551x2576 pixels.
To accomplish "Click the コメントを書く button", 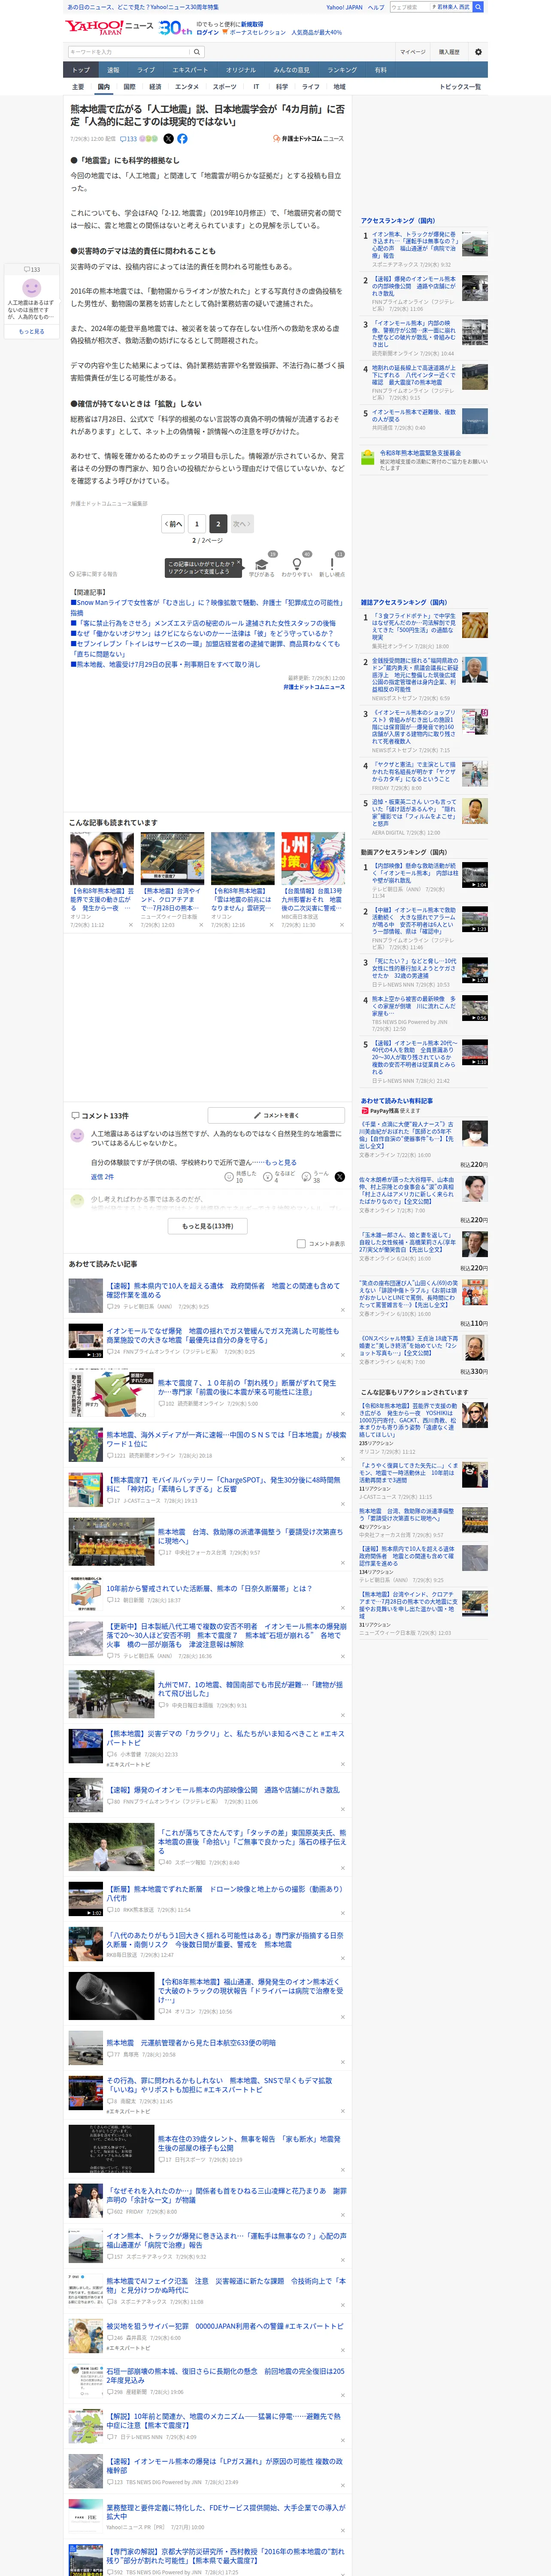I will (x=276, y=1115).
